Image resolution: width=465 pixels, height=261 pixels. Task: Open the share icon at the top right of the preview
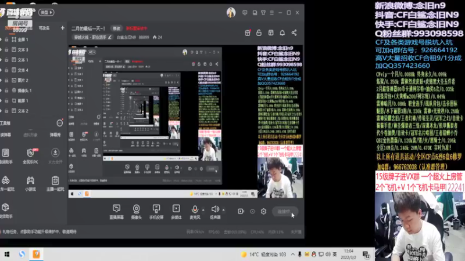pos(294,33)
